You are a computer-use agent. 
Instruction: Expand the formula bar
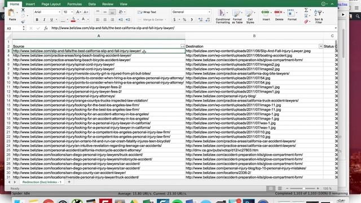(336, 28)
